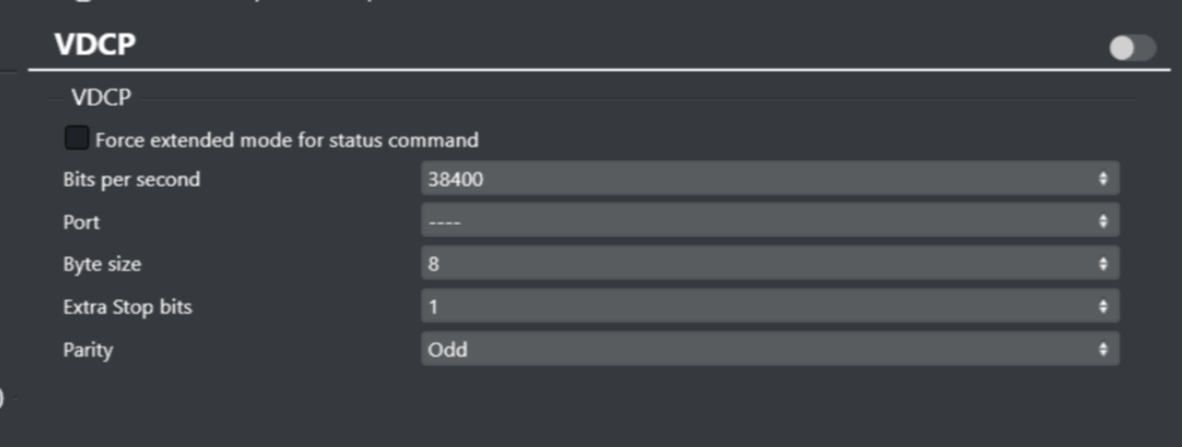This screenshot has height=447, width=1182.
Task: Click the arrow icon on the Parity field
Action: point(1103,349)
